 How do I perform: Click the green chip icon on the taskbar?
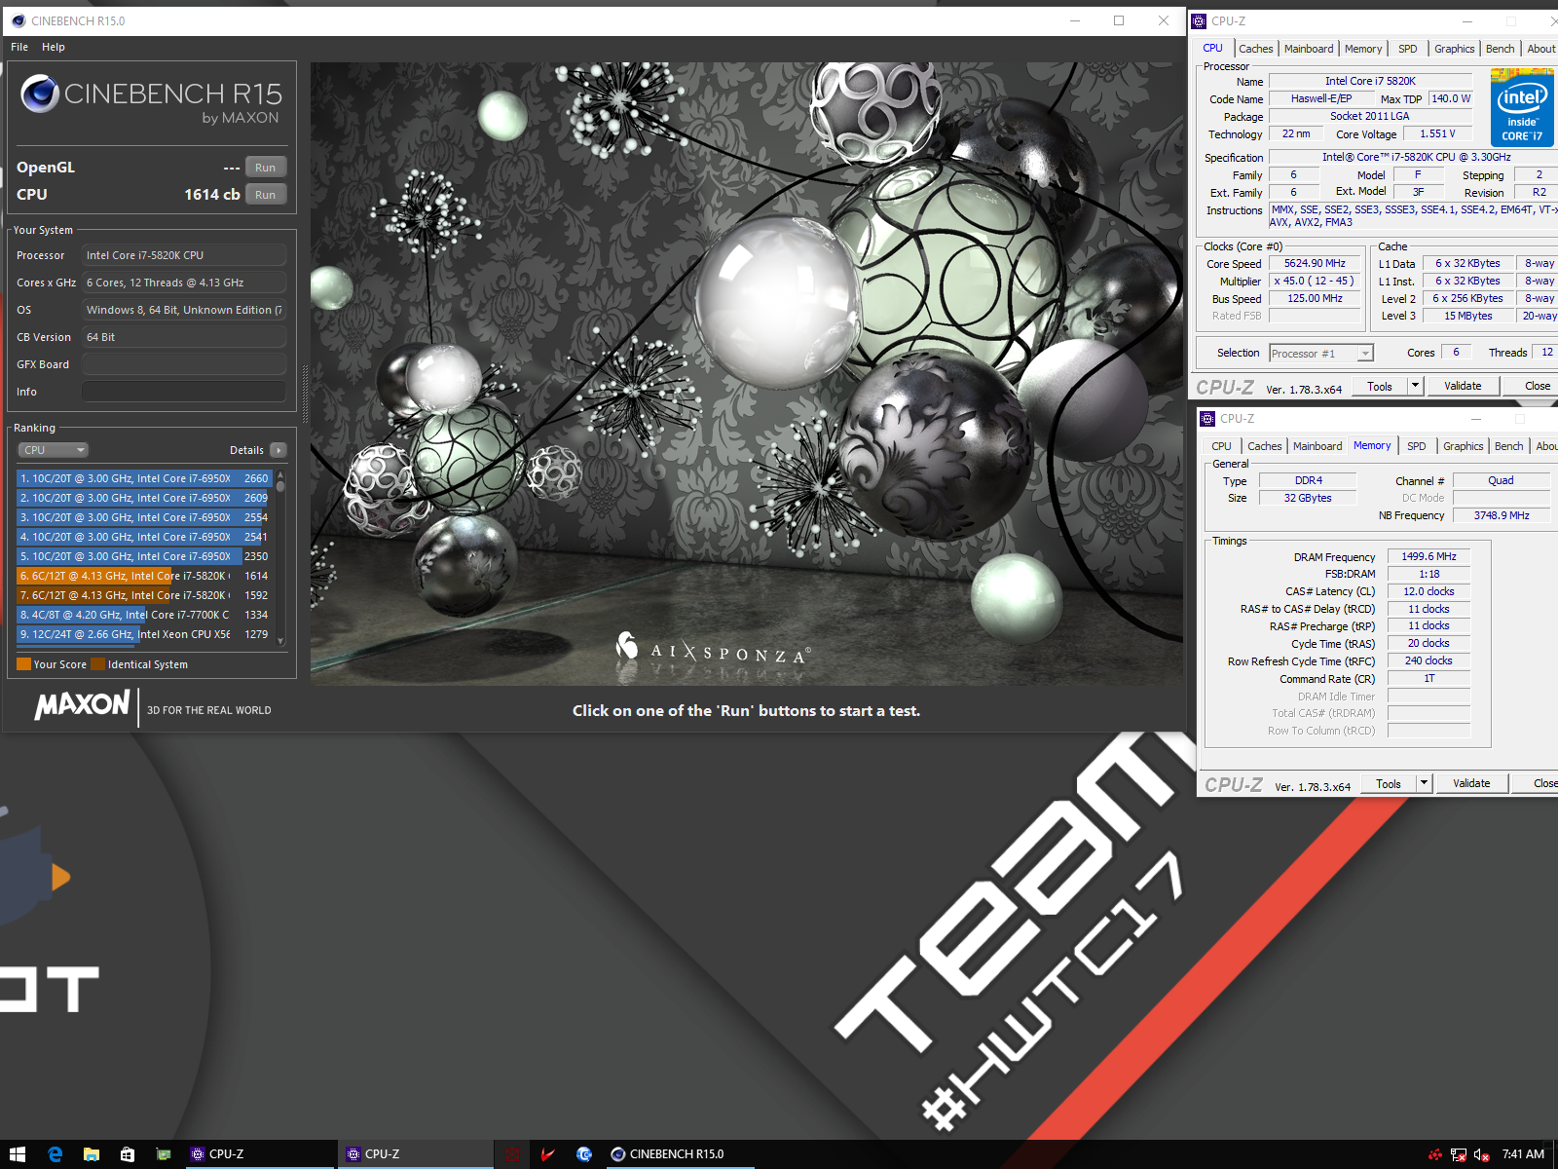pyautogui.click(x=164, y=1154)
